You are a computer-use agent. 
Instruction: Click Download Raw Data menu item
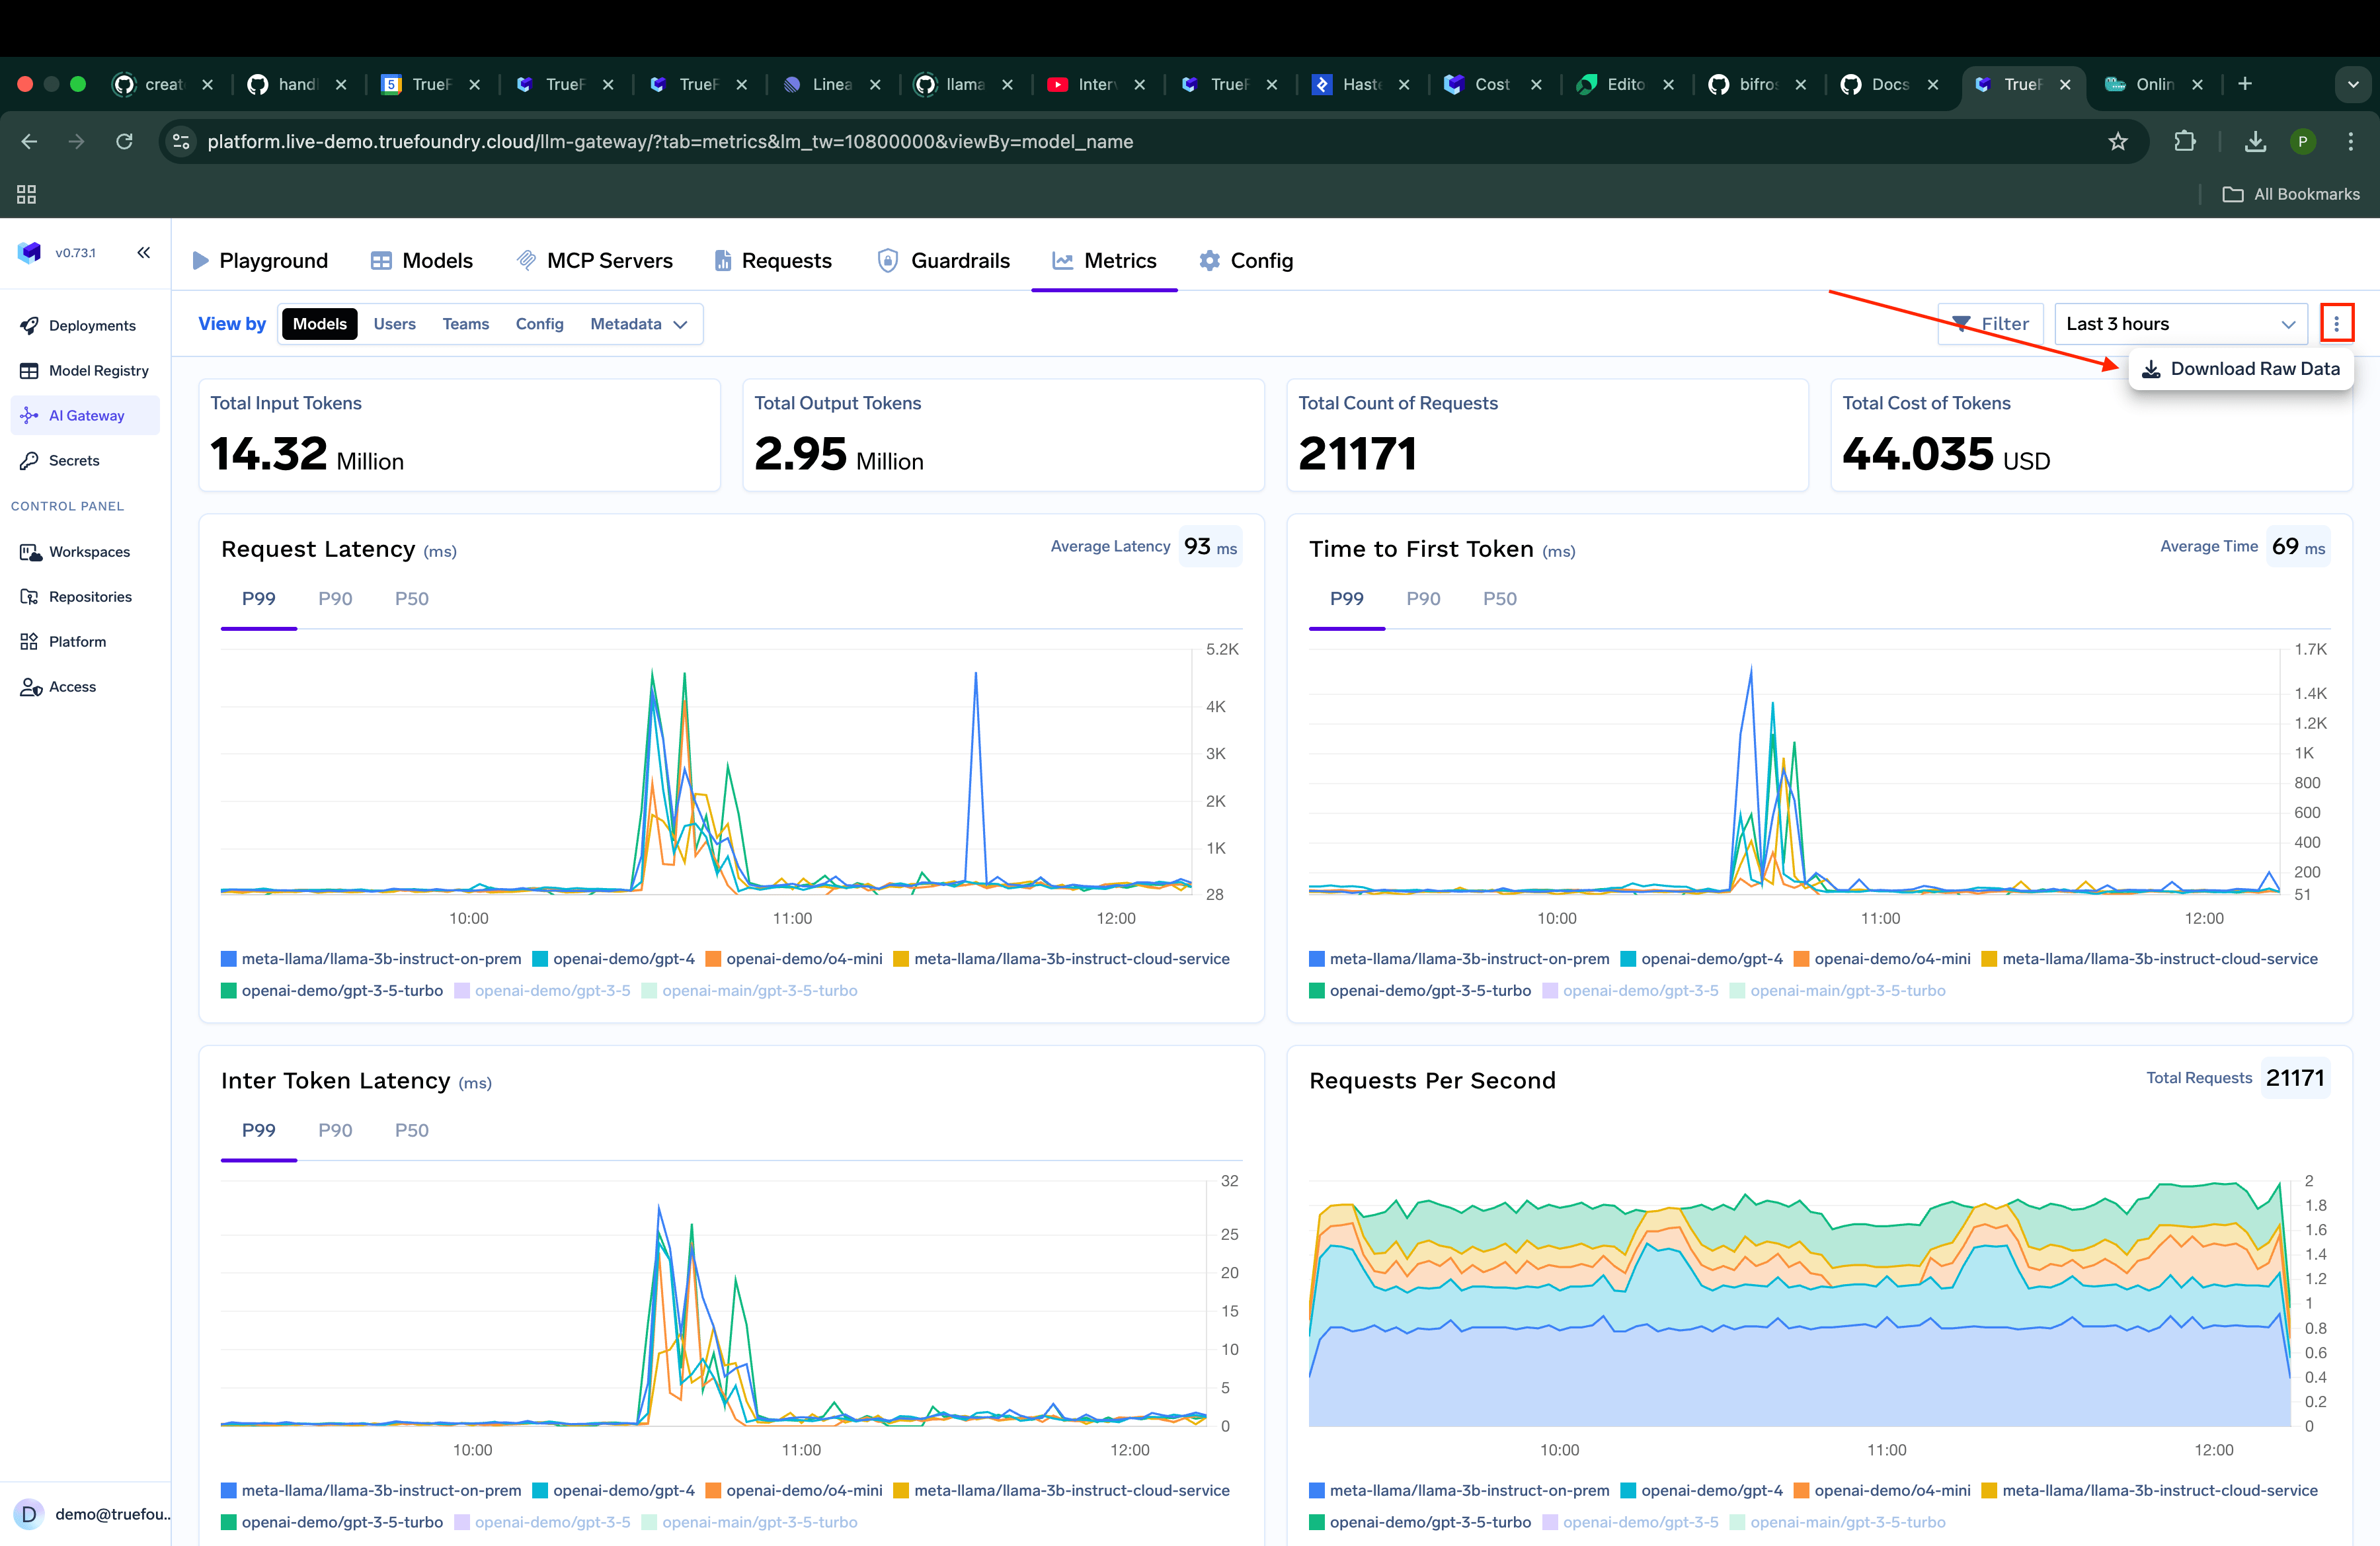[2240, 369]
